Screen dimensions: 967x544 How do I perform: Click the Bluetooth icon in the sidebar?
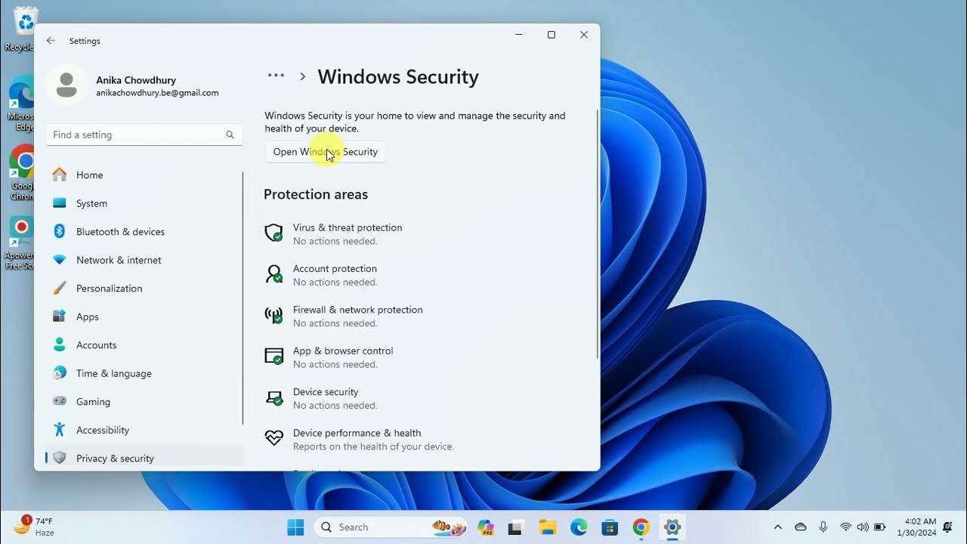tap(60, 231)
